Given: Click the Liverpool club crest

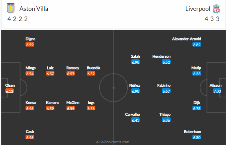Looking at the screenshot, I should [216, 8].
